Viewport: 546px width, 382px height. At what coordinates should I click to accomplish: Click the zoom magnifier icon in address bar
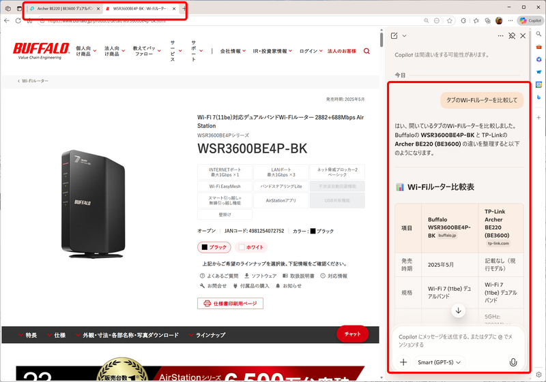pos(426,21)
